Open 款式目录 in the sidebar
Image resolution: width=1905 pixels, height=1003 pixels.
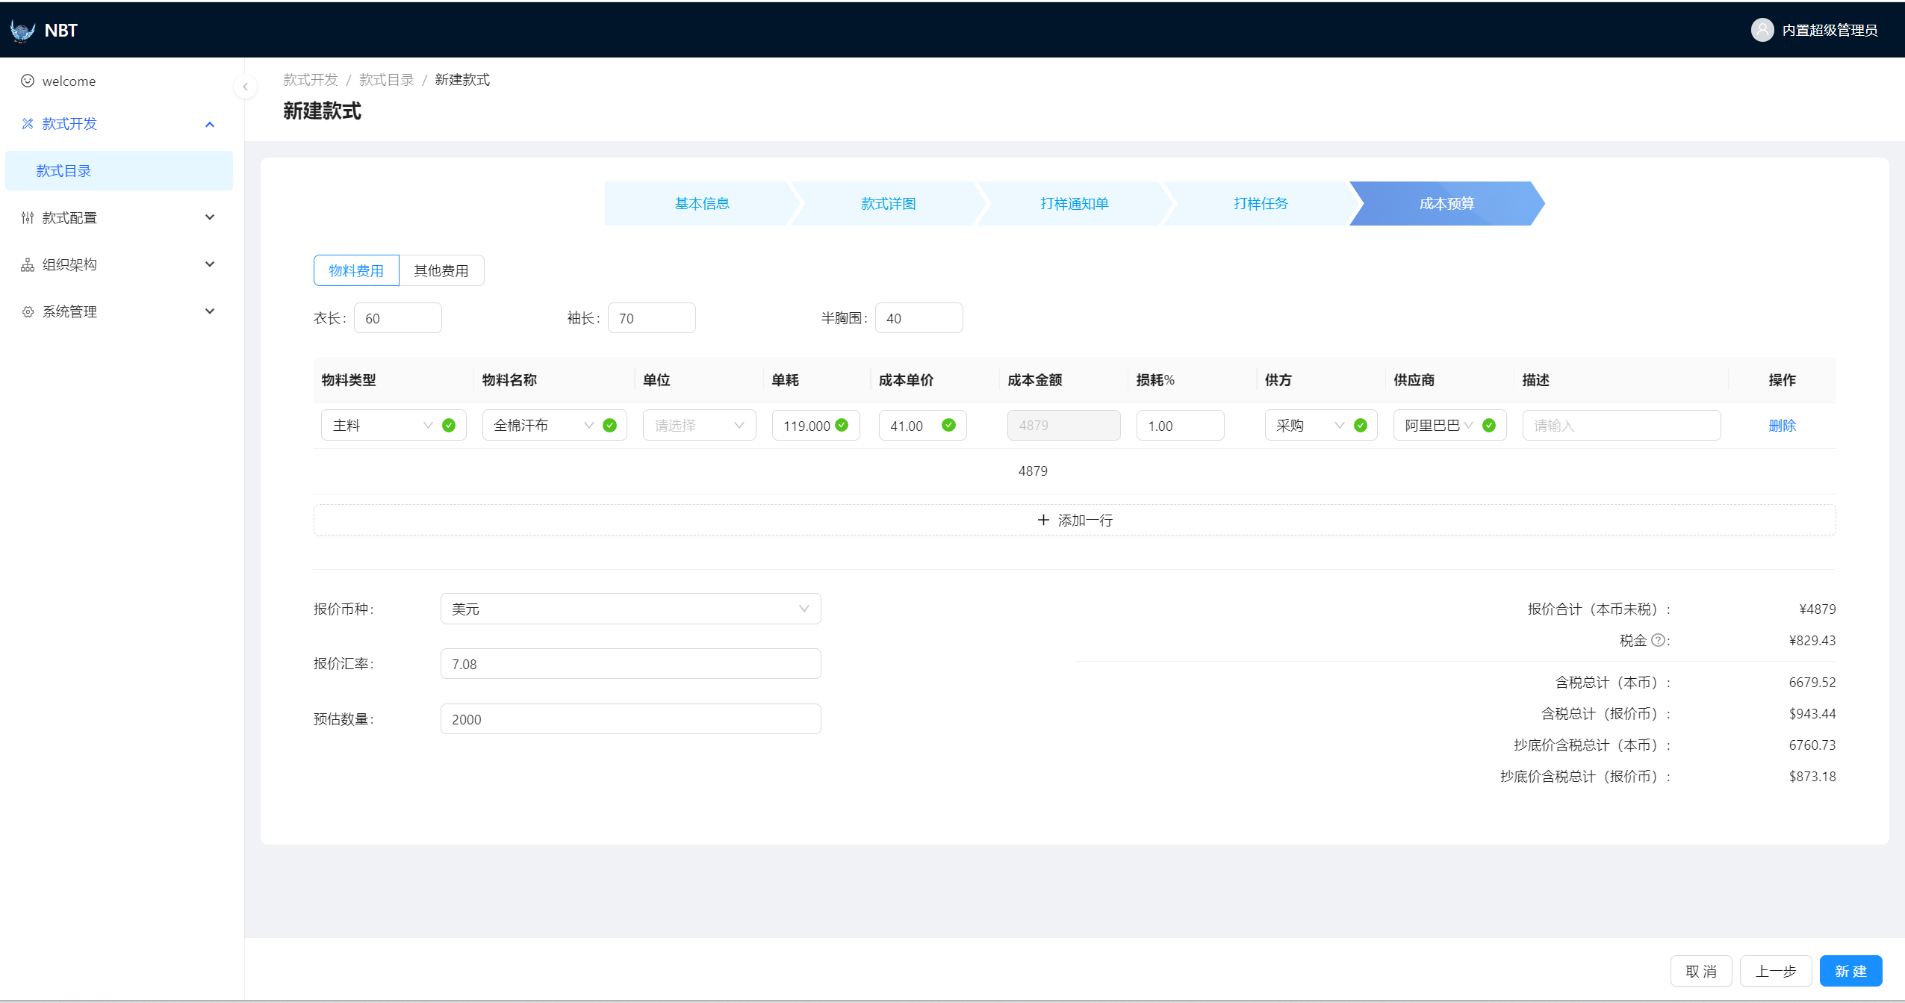point(119,171)
